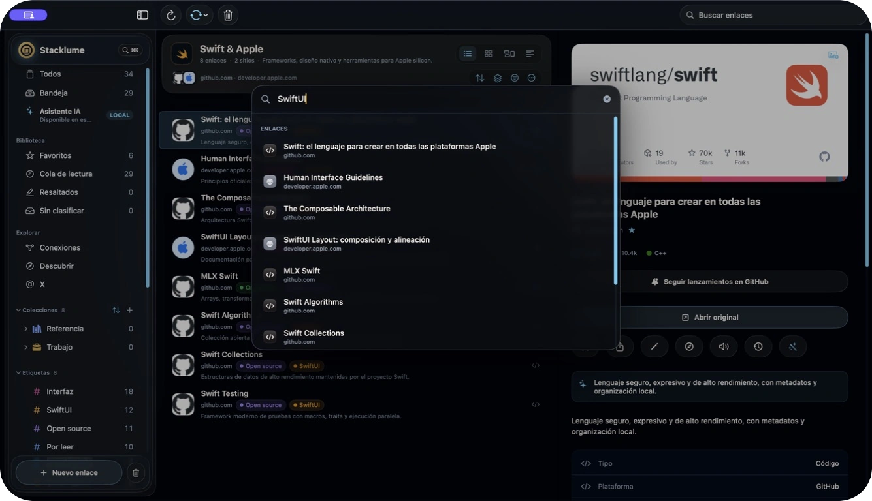Screen dimensions: 872x501
Task: Click the trash icon in top toolbar
Action: point(228,15)
